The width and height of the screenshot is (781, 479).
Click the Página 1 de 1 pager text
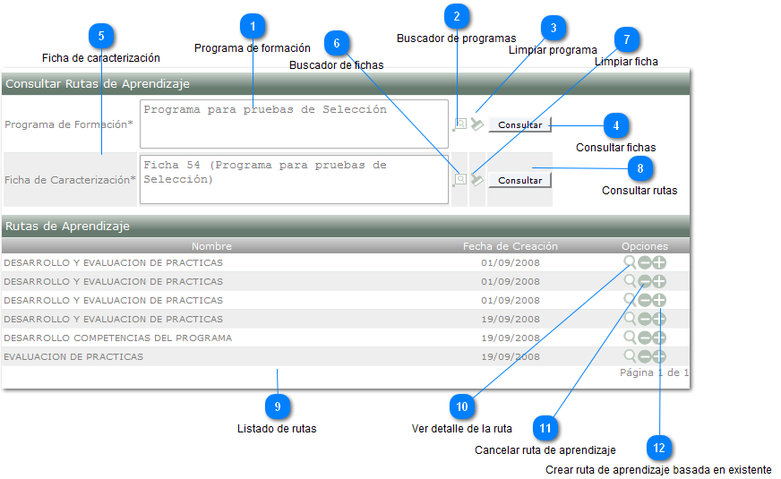[654, 372]
